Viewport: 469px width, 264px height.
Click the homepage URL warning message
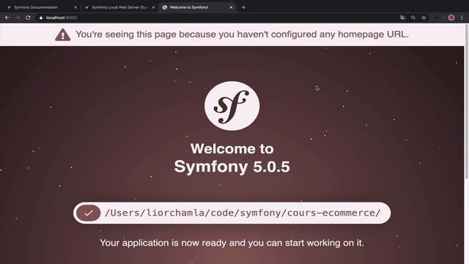pos(242,34)
